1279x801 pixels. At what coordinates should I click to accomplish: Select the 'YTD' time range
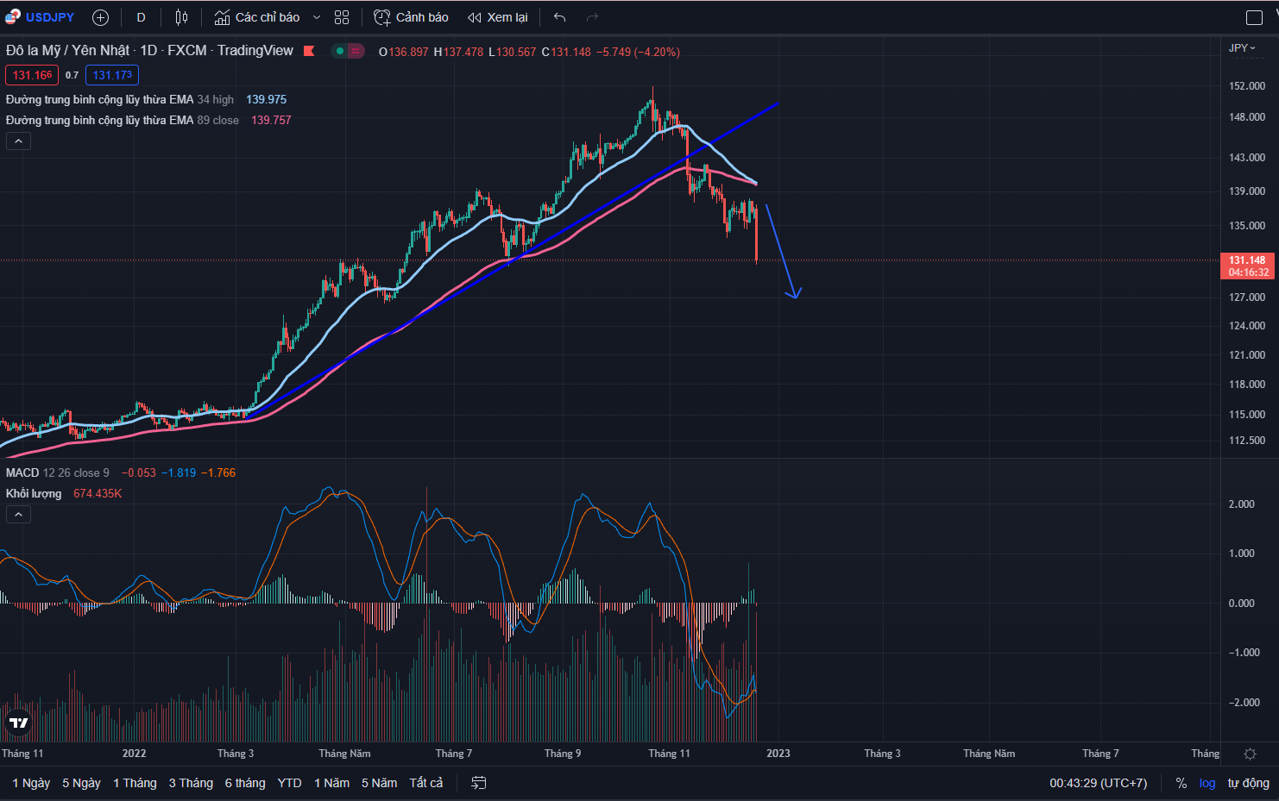[x=289, y=783]
